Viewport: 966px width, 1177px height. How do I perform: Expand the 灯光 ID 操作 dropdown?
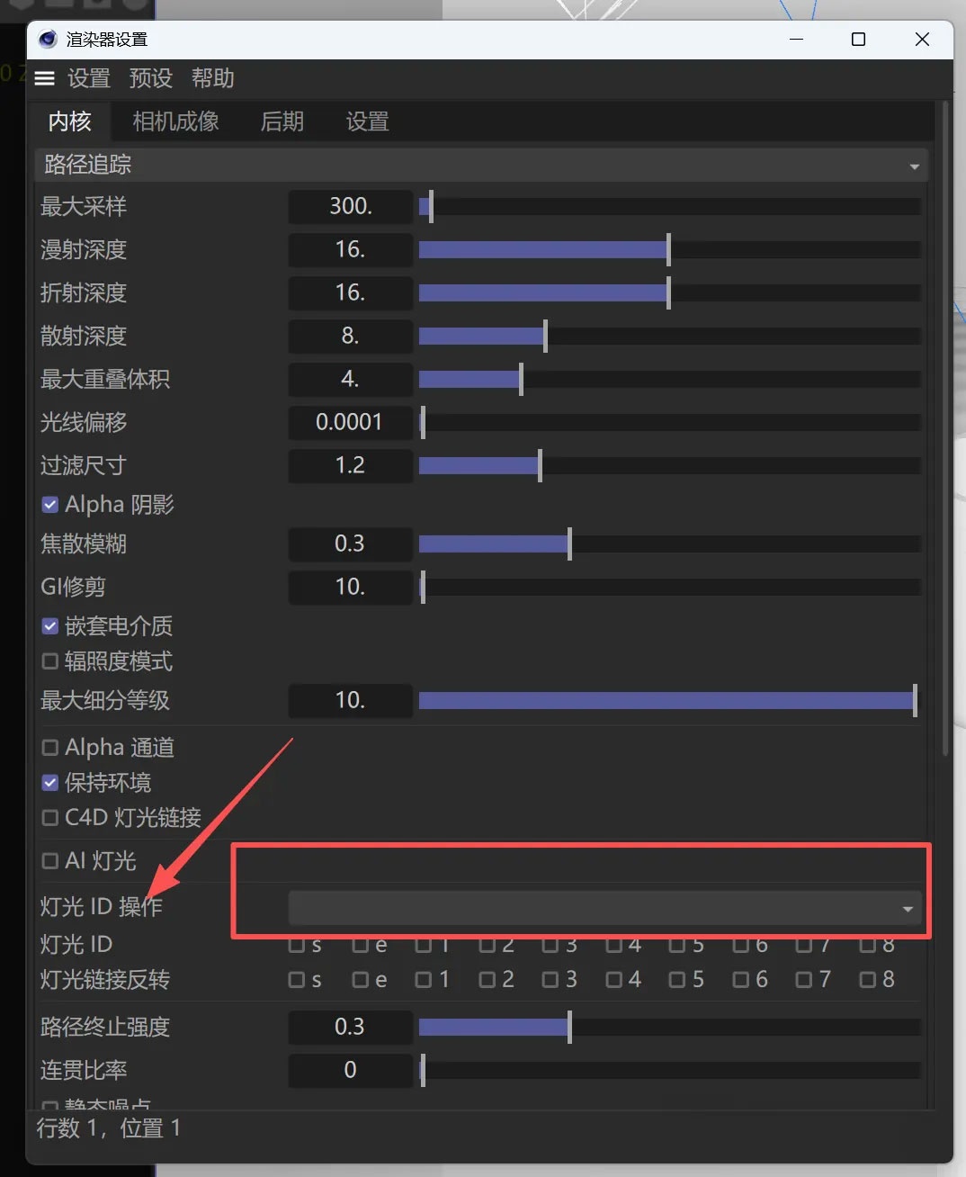pos(603,909)
